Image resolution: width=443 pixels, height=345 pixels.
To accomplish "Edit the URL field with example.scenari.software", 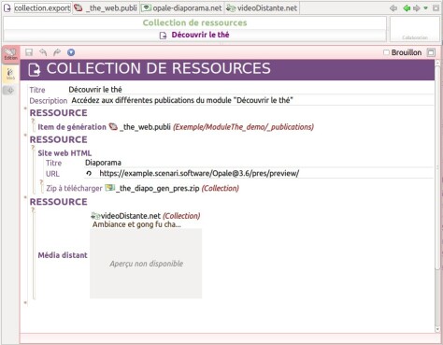I will [x=265, y=174].
